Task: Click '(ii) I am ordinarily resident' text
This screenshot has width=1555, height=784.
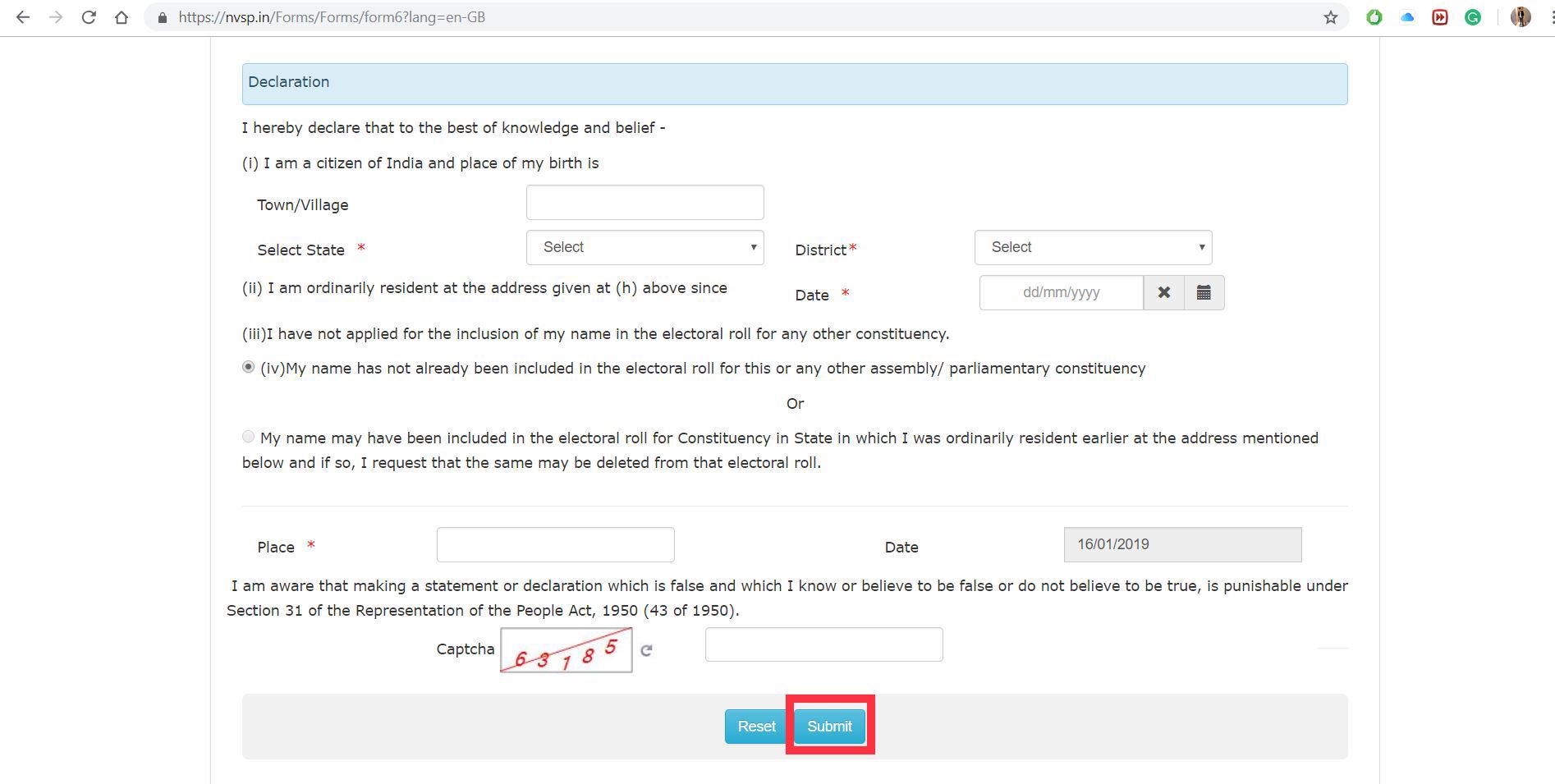Action: [484, 288]
